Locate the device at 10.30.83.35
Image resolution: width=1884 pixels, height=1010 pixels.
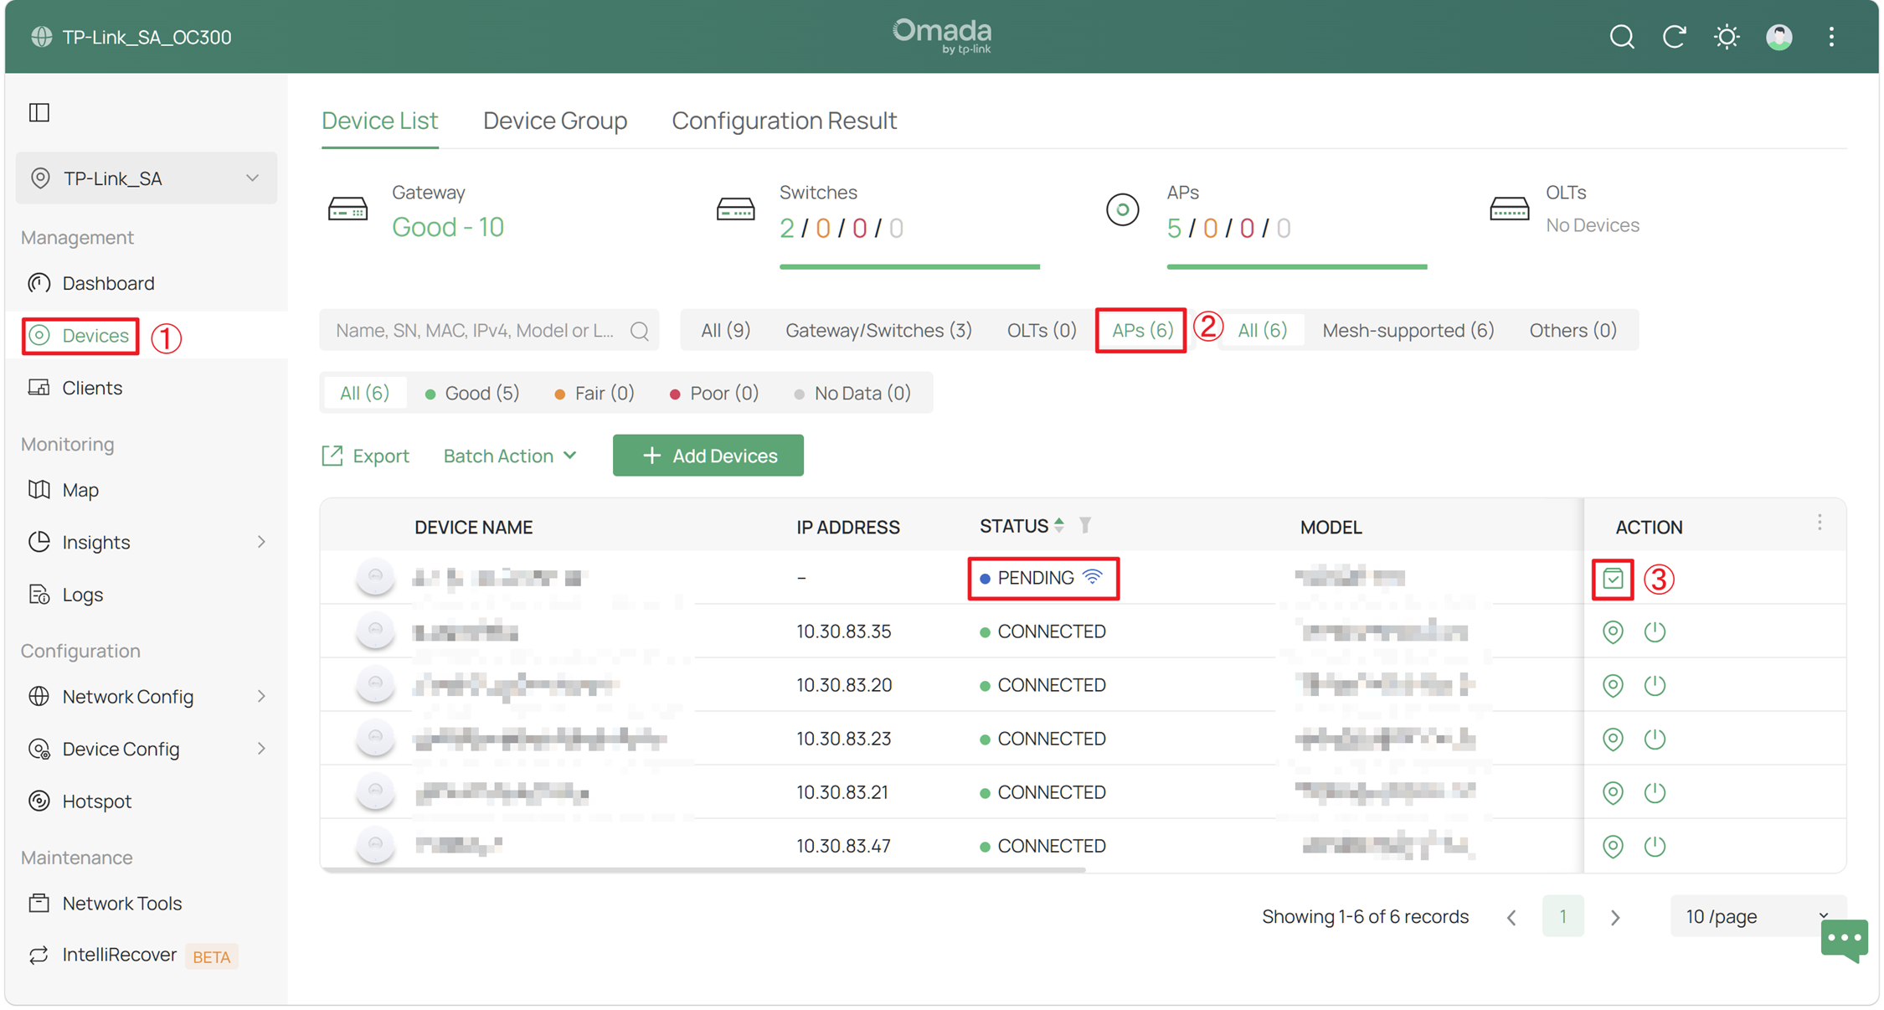(1613, 631)
